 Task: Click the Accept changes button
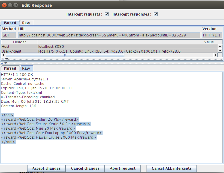point(46,169)
